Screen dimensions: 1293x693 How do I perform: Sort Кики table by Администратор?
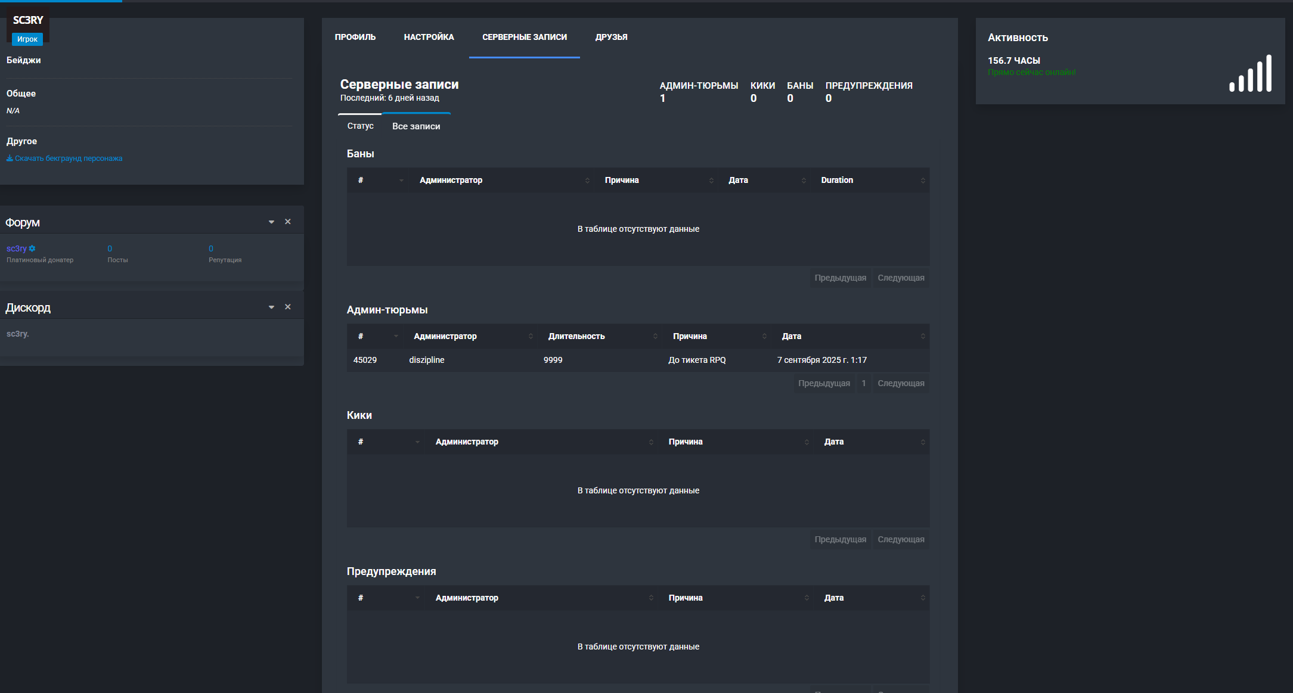tap(542, 442)
